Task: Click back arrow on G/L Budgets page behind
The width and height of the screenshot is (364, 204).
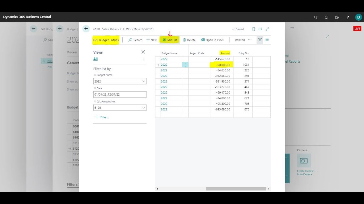Action: tap(34, 29)
